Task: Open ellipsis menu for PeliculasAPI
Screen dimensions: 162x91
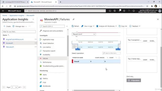Action: [x=36, y=47]
